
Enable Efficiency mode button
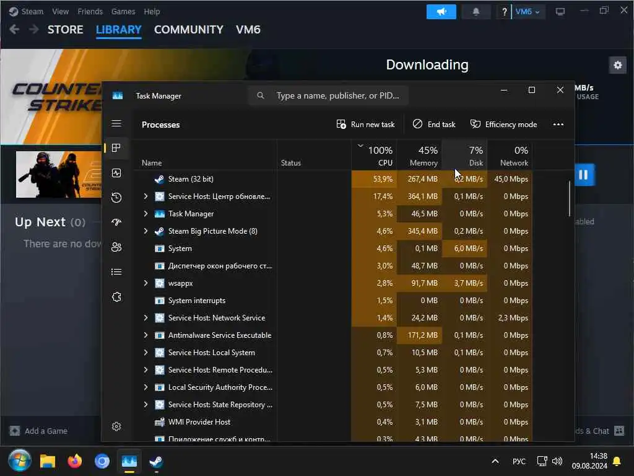point(503,124)
